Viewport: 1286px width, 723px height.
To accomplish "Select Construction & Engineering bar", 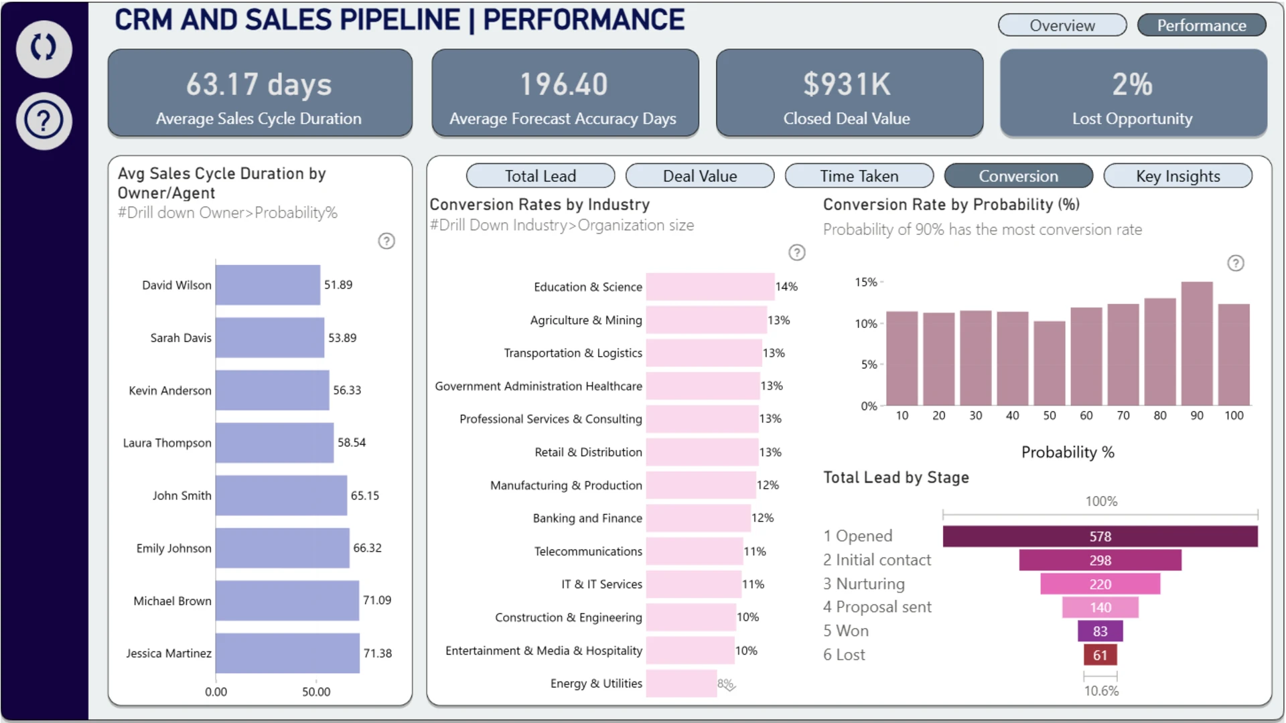I will (691, 617).
